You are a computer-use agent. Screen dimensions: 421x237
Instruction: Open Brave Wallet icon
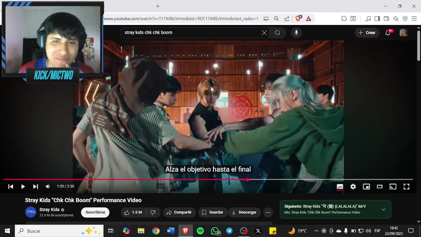click(386, 19)
